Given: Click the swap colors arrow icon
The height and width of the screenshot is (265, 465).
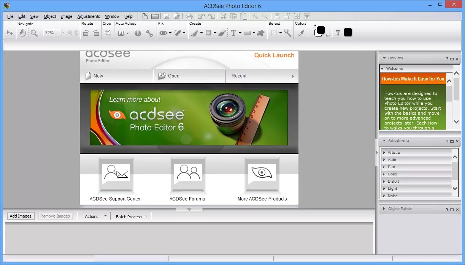Looking at the screenshot, I should [315, 27].
